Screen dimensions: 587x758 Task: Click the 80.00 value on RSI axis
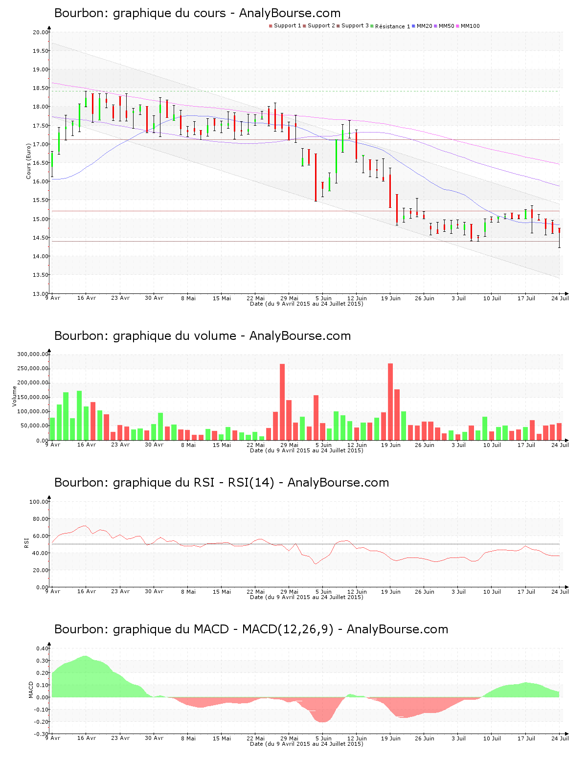[x=41, y=519]
